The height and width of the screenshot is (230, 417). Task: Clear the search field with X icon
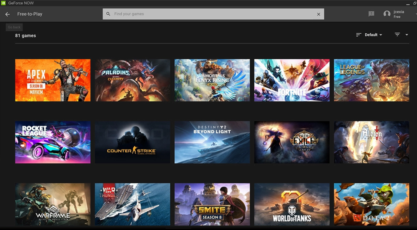(x=318, y=14)
